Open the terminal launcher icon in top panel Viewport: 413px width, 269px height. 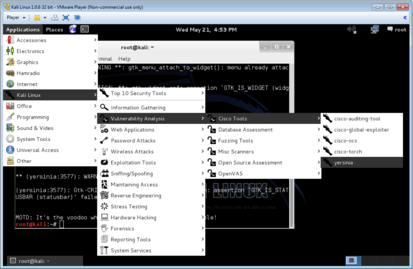tap(84, 29)
